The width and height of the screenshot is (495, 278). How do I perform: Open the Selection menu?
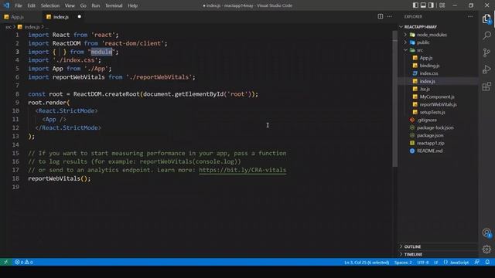(49, 5)
